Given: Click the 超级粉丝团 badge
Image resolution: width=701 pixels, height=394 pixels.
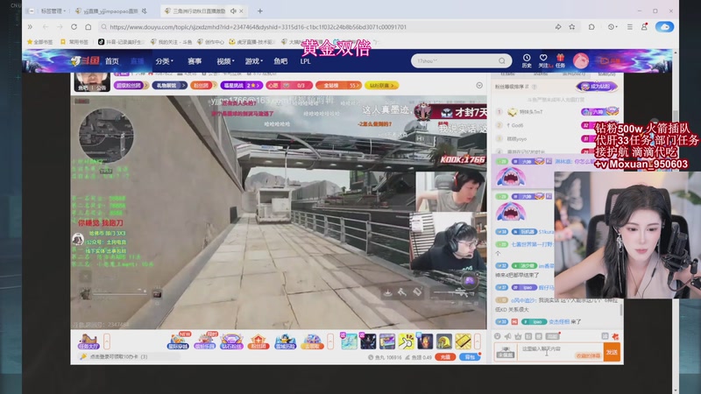Looking at the screenshot, I should [131, 85].
